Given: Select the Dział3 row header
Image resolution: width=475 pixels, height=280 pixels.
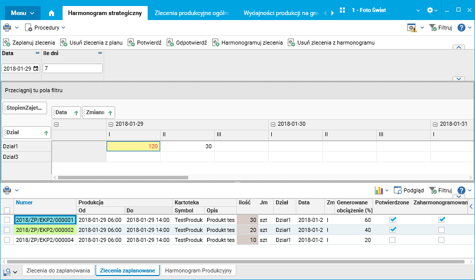Looking at the screenshot, I should [x=26, y=157].
